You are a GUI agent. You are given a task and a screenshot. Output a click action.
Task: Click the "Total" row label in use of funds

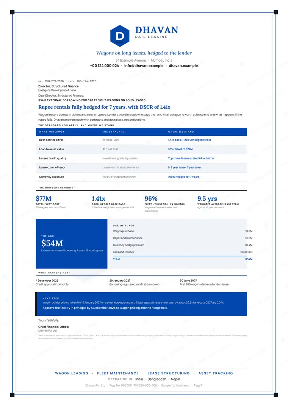coord(116,259)
